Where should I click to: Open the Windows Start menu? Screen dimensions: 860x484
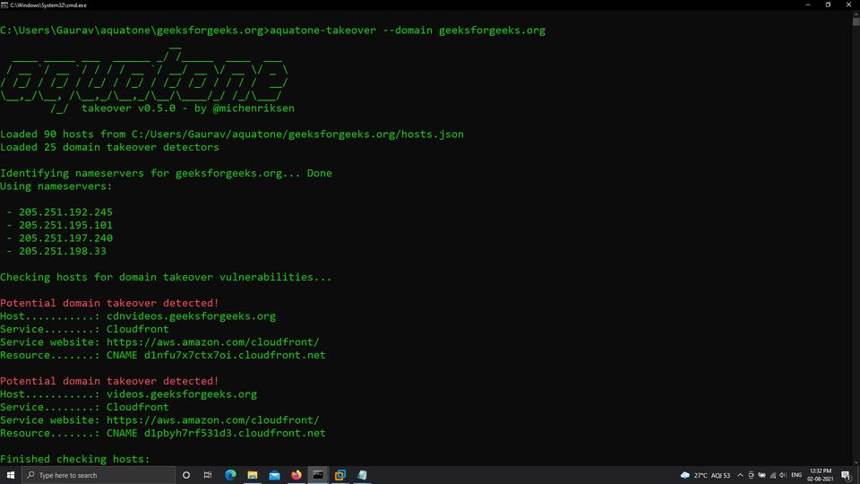click(11, 475)
